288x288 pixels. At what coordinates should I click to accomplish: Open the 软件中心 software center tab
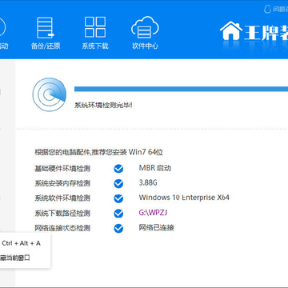click(x=145, y=33)
